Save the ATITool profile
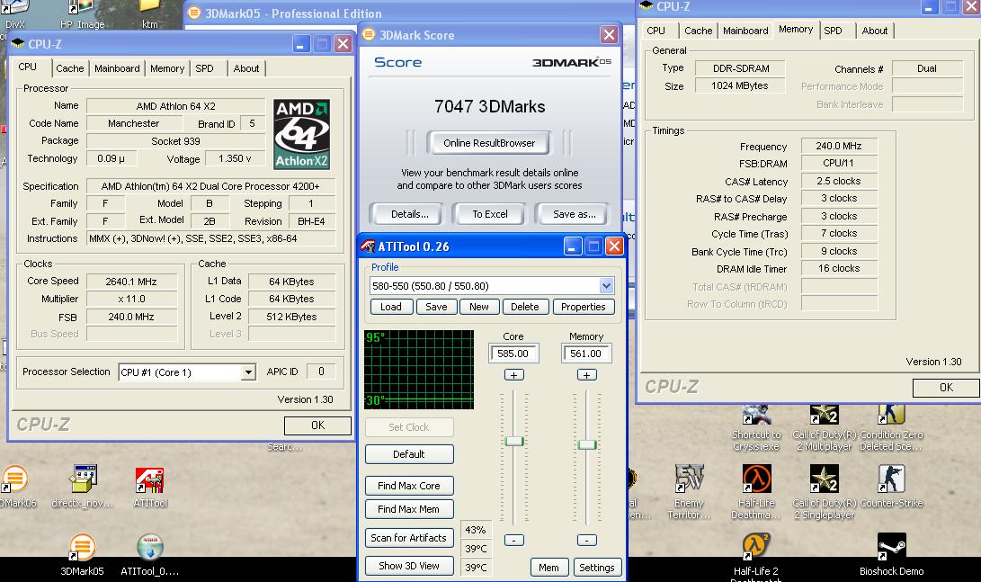Screen dimensions: 981x582 436,307
